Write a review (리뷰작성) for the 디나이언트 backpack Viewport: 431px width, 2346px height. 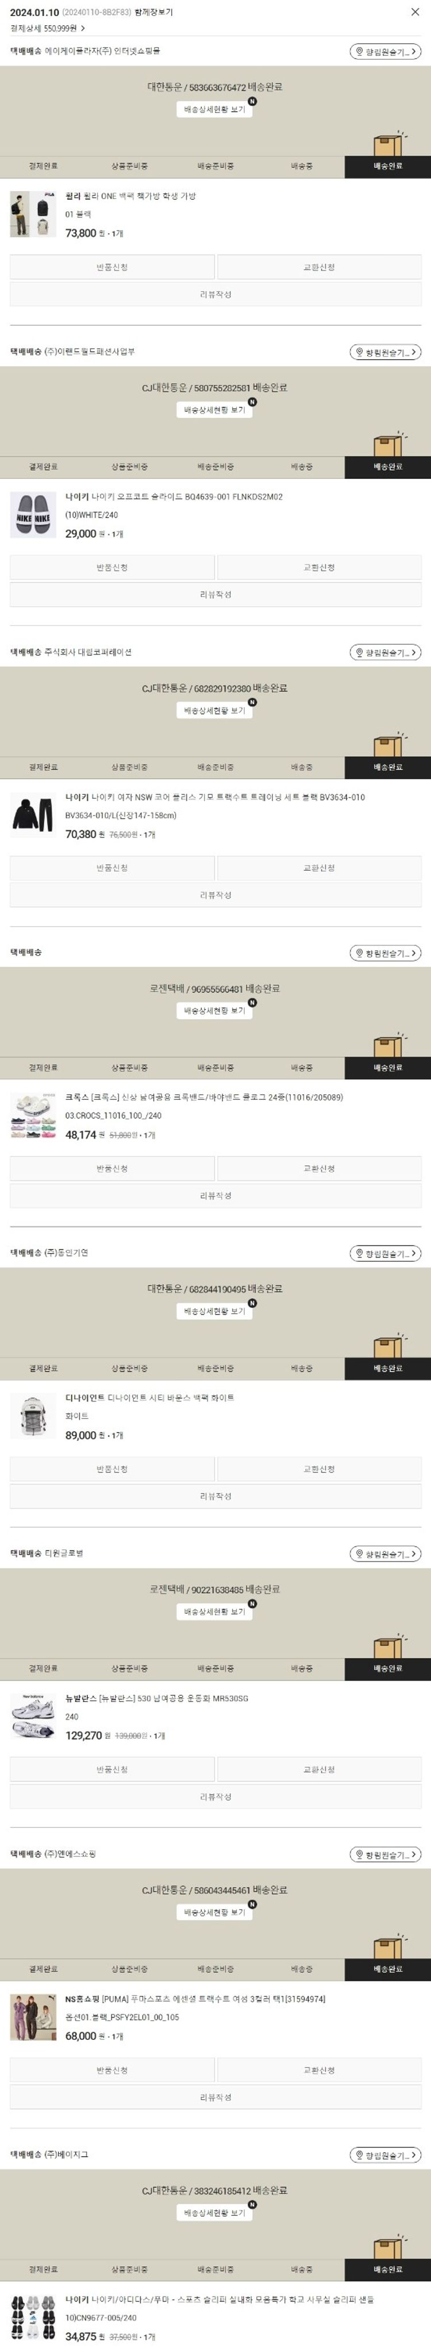coord(215,1496)
